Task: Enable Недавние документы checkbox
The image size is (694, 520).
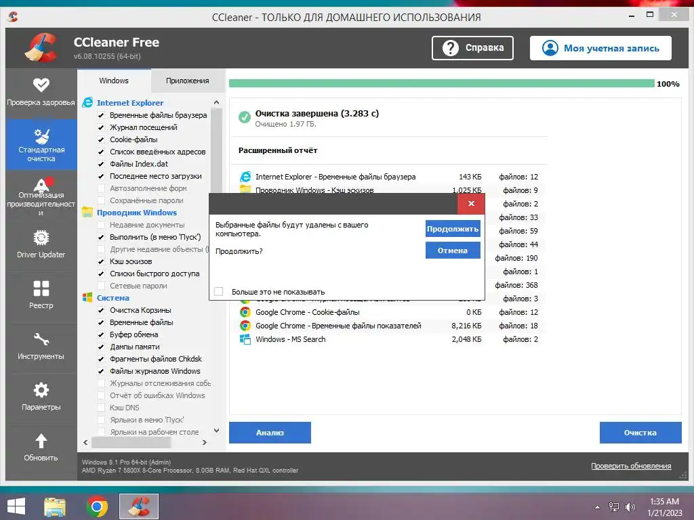Action: [x=101, y=225]
